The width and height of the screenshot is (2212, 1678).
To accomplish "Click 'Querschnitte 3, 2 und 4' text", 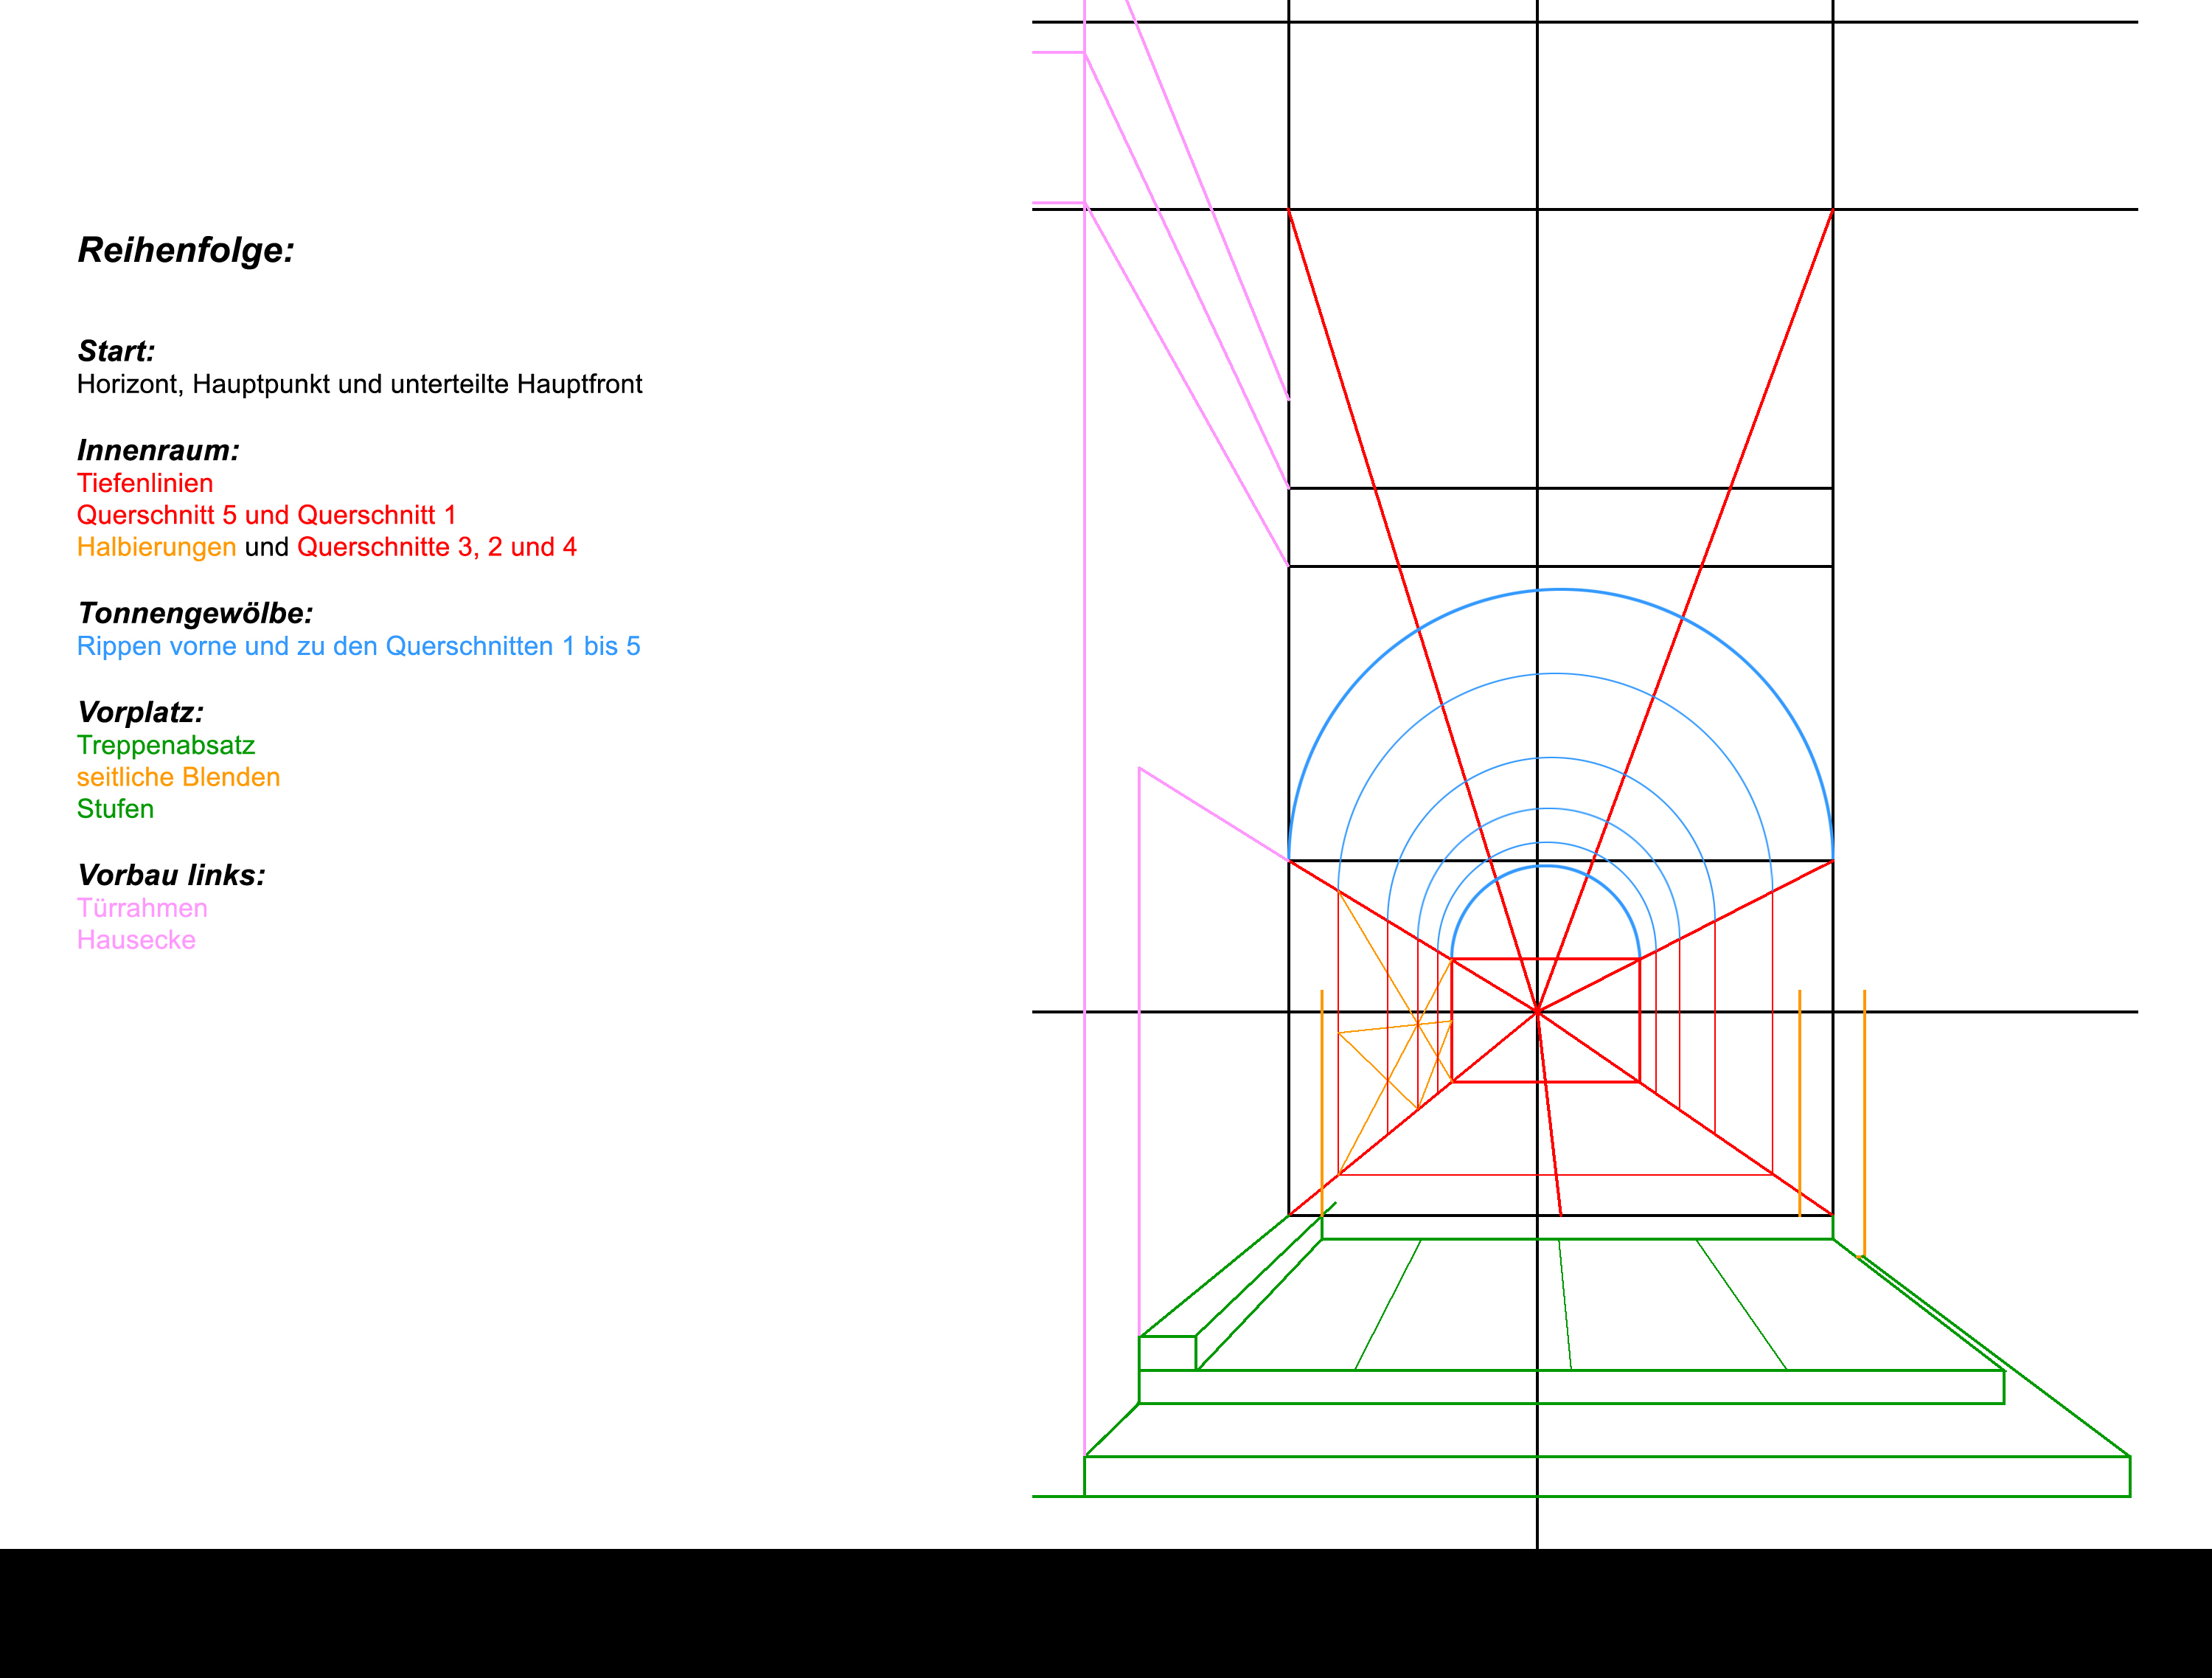I will 437,547.
